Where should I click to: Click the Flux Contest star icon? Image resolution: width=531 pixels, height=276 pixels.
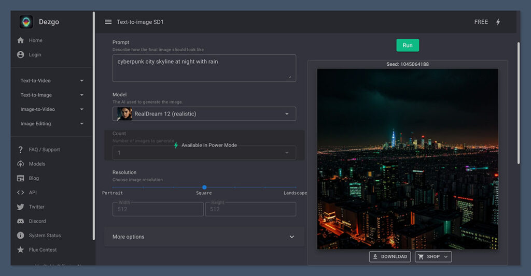(x=21, y=250)
